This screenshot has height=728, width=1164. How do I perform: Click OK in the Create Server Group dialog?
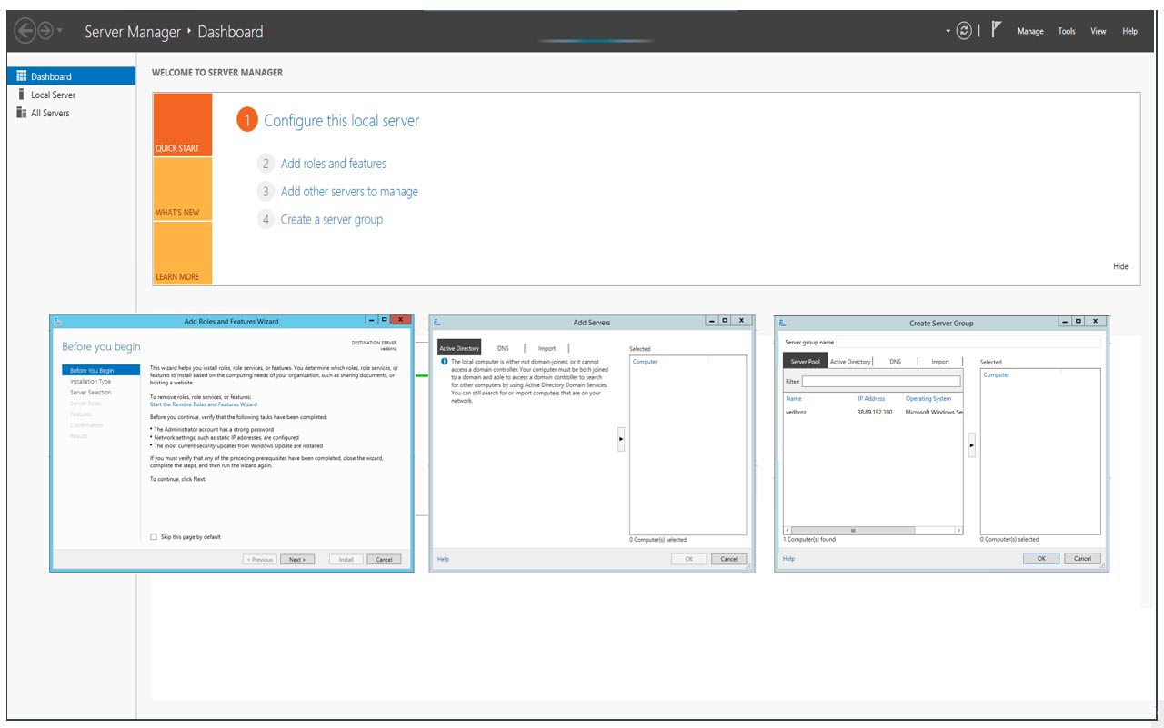point(1041,558)
